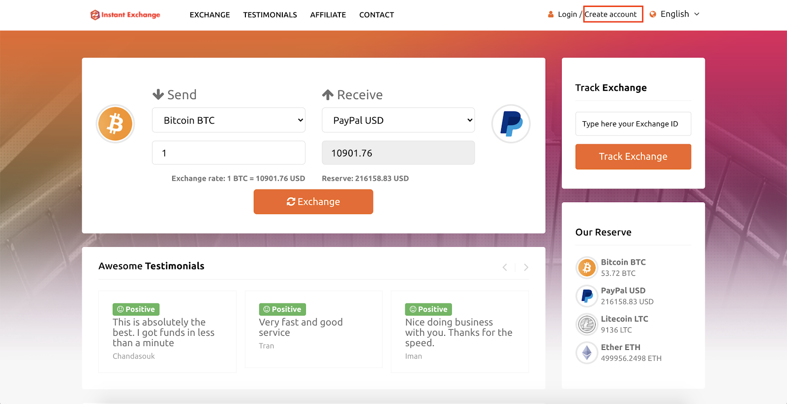Click the orange Track Exchange button

(633, 157)
